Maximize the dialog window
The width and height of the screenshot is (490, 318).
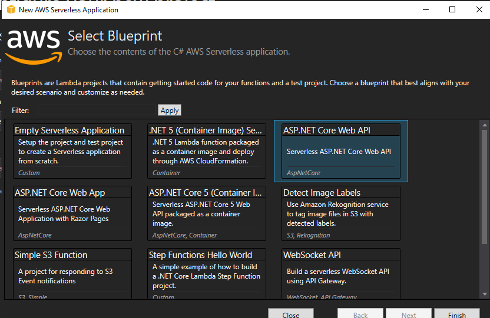click(x=452, y=9)
